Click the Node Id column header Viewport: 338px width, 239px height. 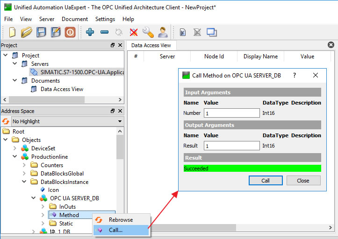[x=214, y=56]
